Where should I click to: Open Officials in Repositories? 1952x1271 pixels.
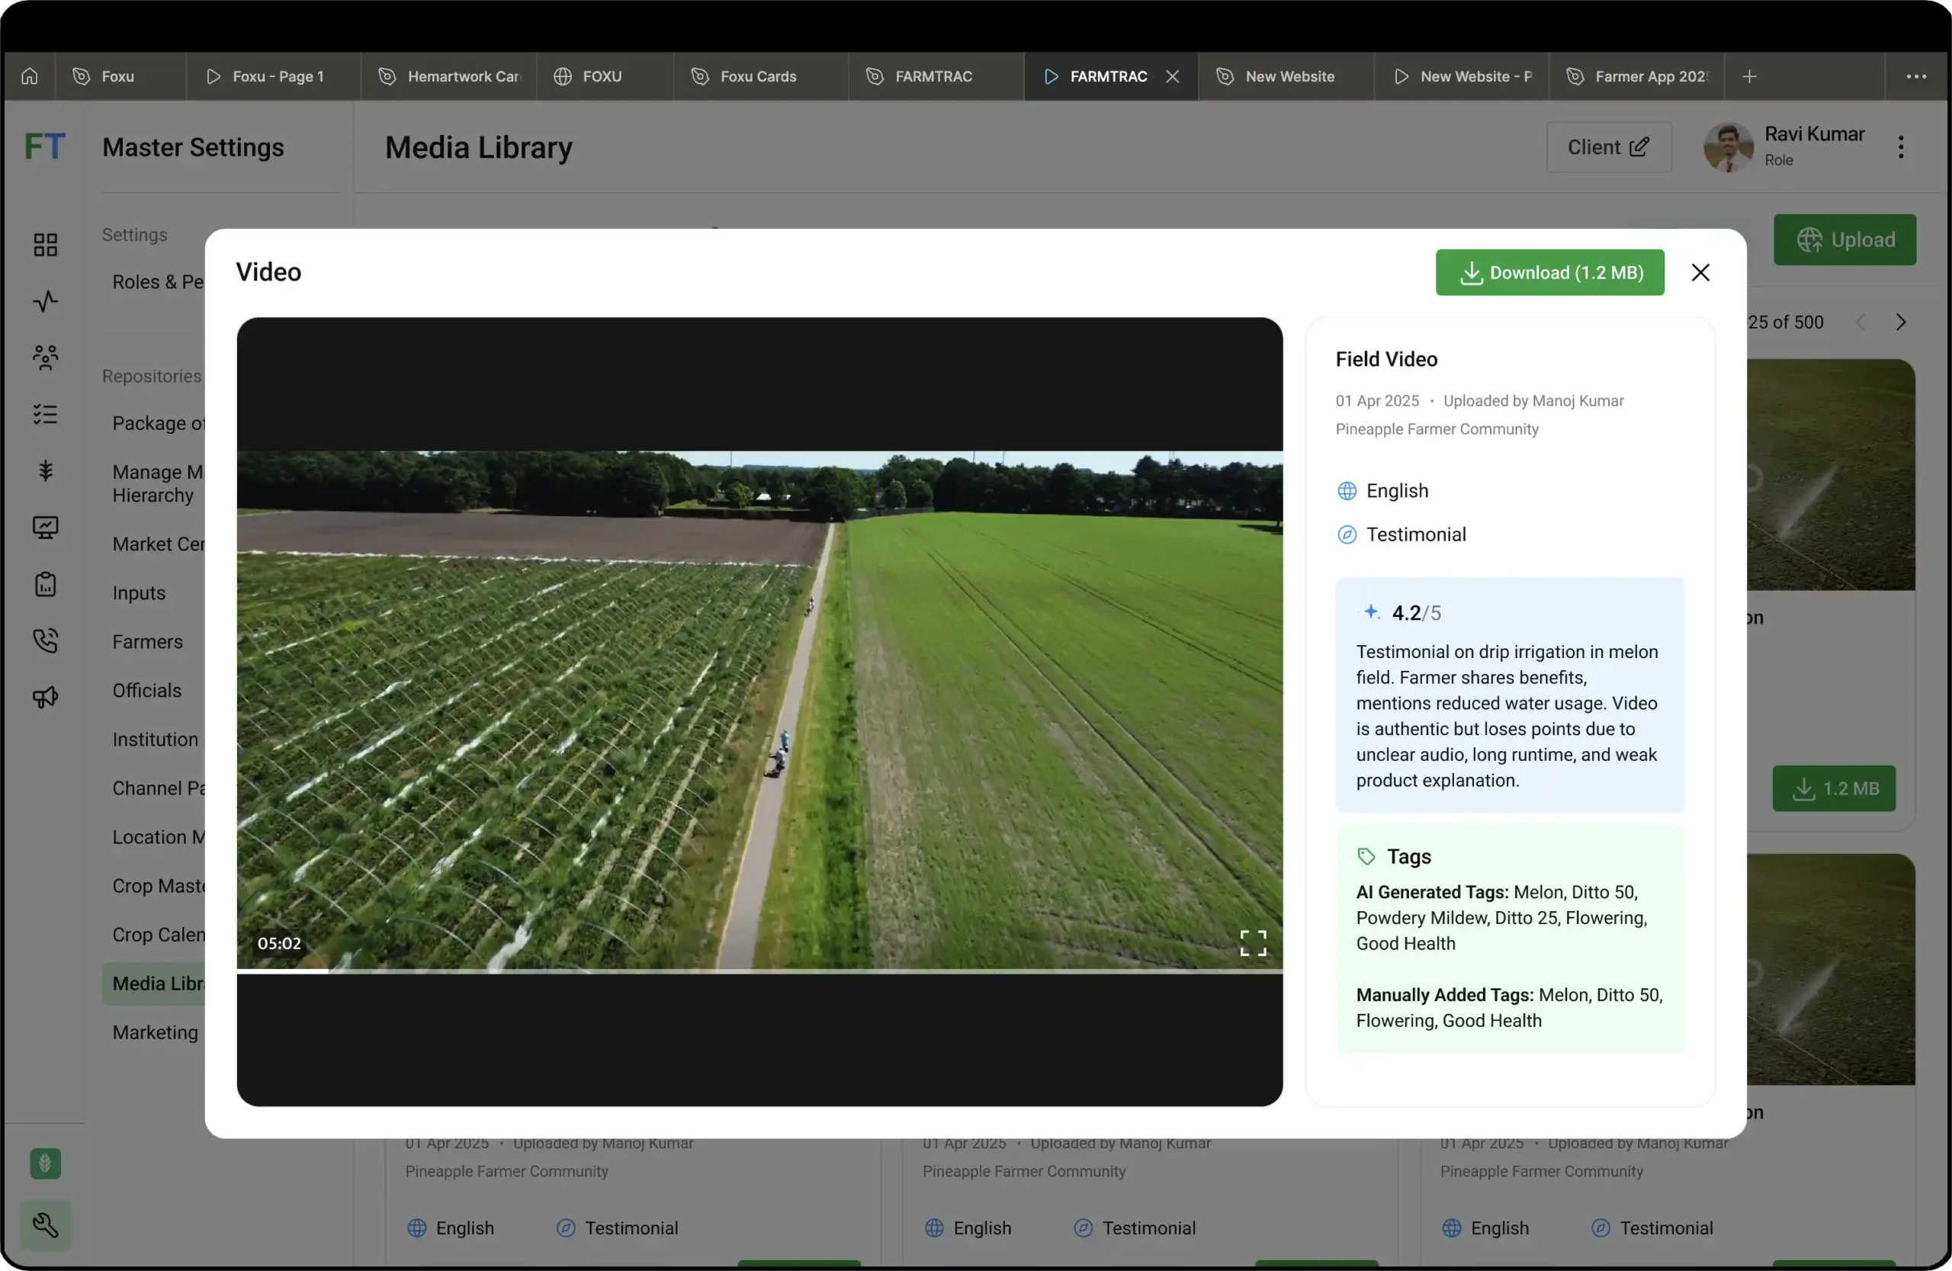tap(147, 691)
